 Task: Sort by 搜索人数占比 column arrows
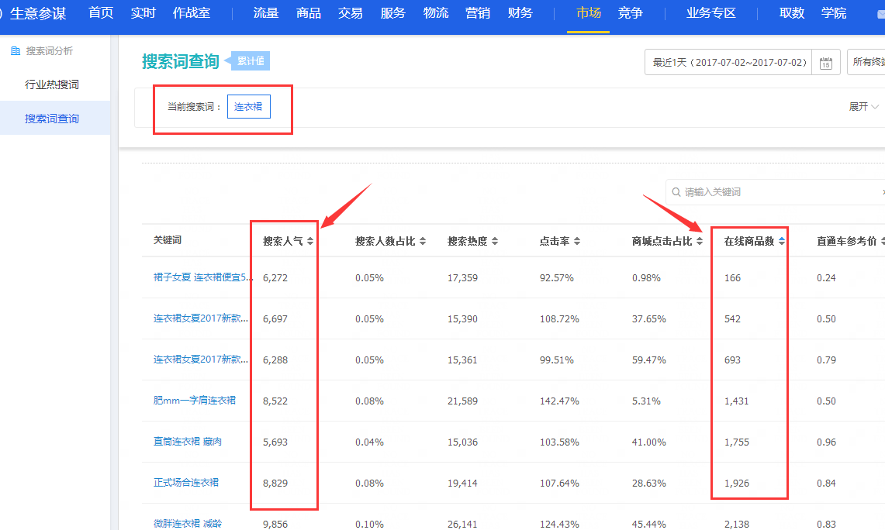423,241
